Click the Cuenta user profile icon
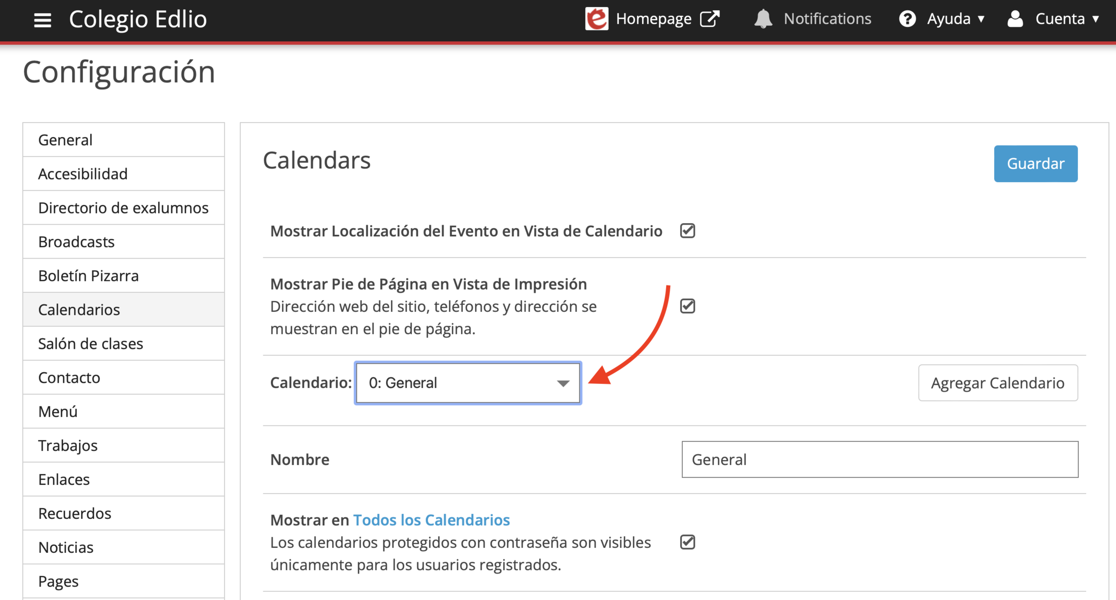 coord(1015,19)
